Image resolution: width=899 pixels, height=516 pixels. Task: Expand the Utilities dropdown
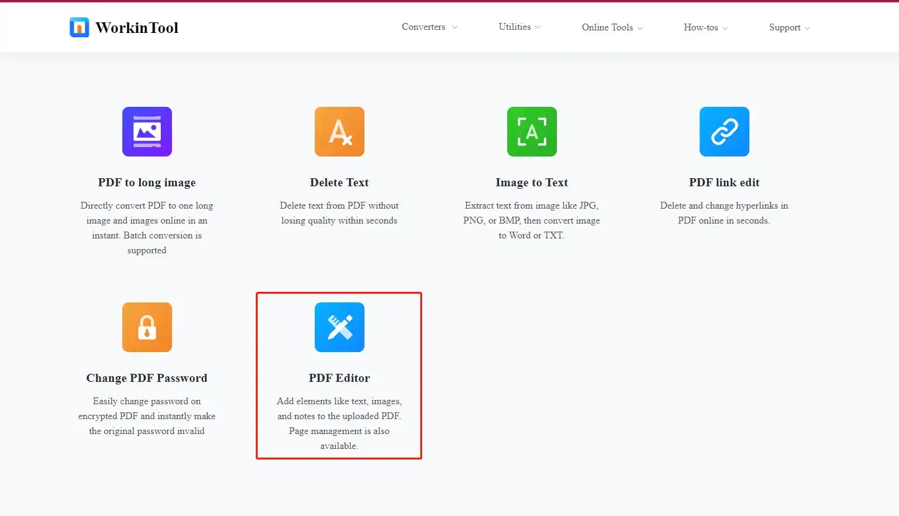[519, 27]
